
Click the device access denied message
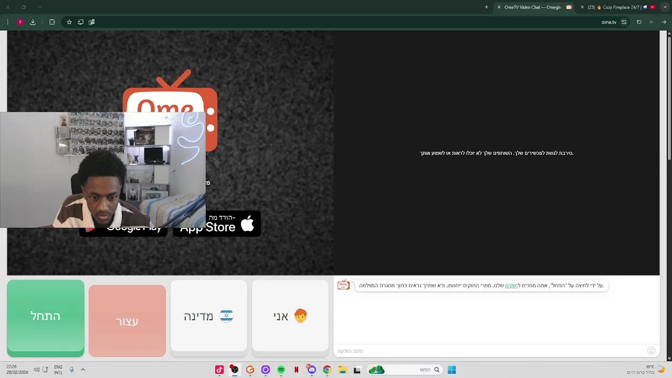(497, 153)
